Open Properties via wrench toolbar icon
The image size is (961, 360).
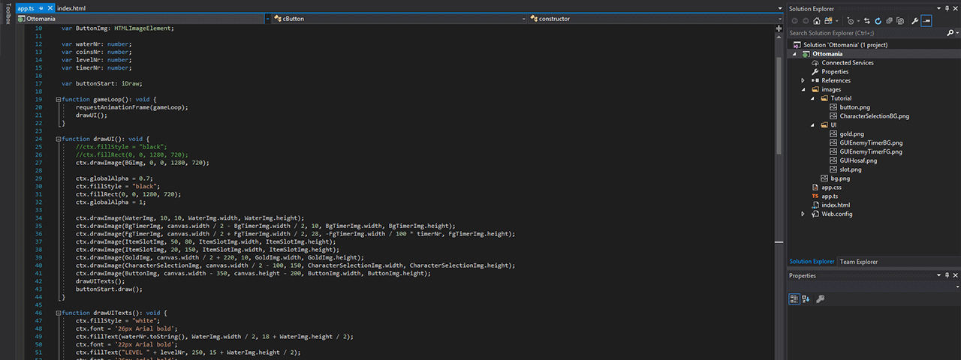tap(914, 21)
